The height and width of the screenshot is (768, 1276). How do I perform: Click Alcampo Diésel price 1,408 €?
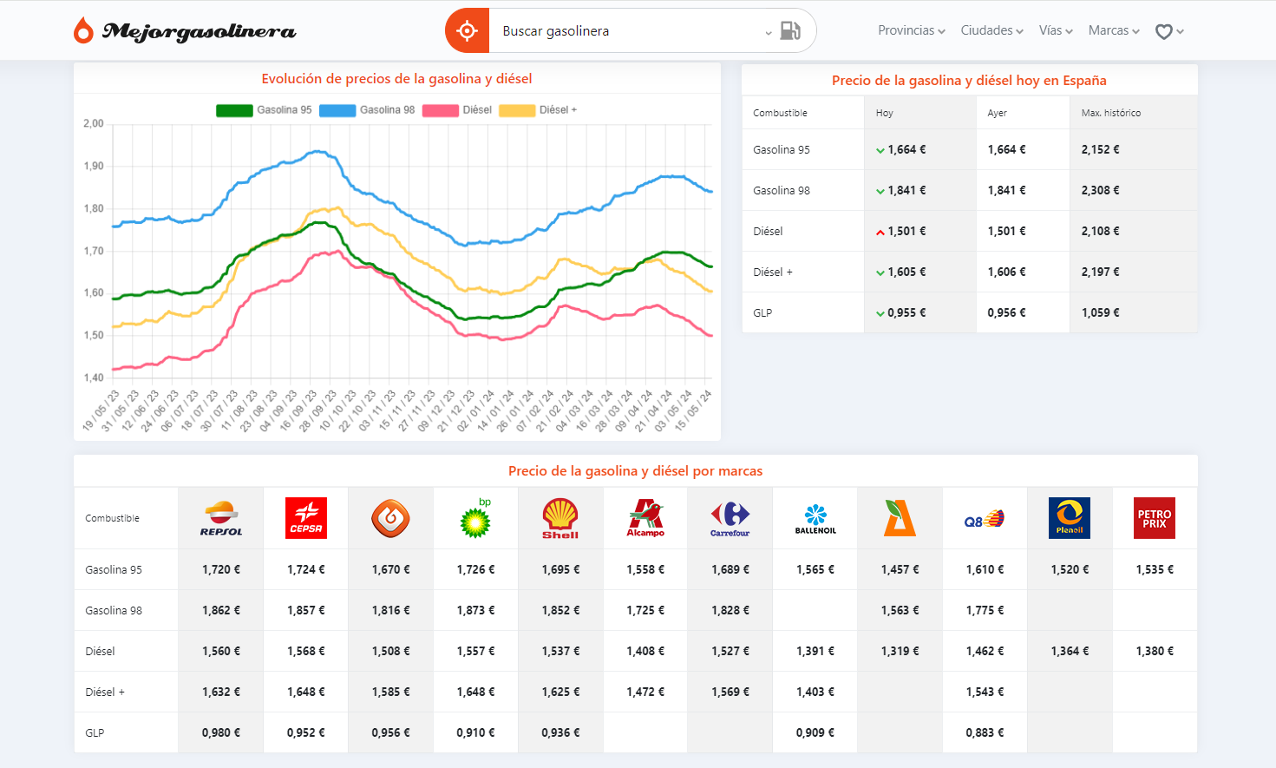point(645,652)
